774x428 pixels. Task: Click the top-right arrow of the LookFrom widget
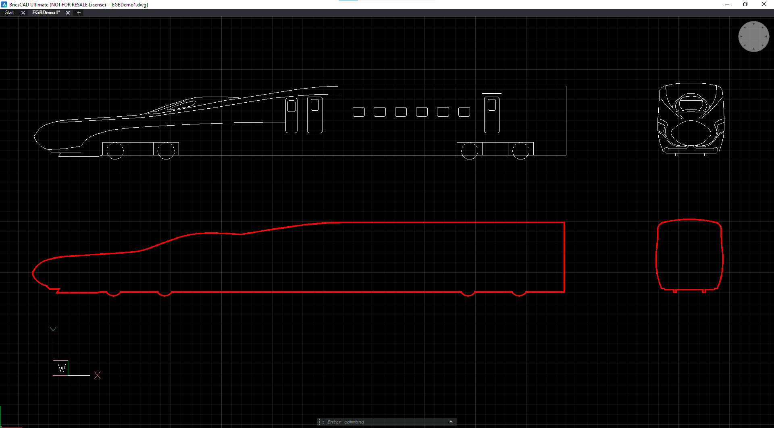pyautogui.click(x=762, y=28)
